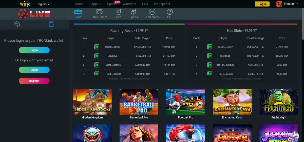Click play icon for Hot Slots rank 3
This screenshot has width=304, height=142.
(x=210, y=65)
